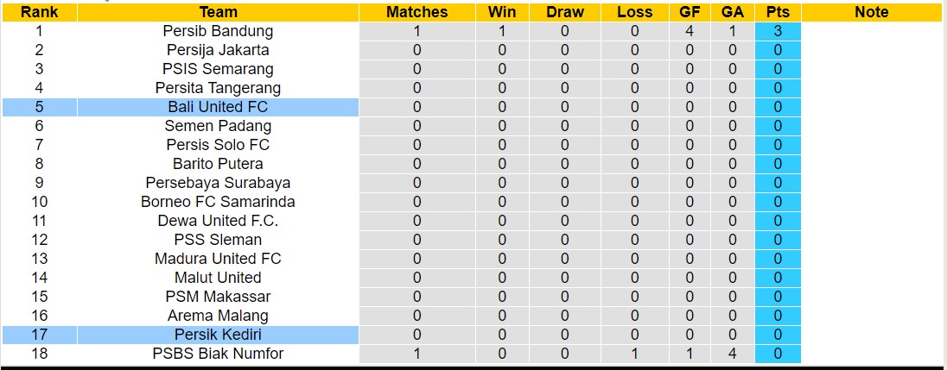Screen dimensions: 947x370
Task: Open PSBS Biak Numfor team entry
Action: (218, 354)
